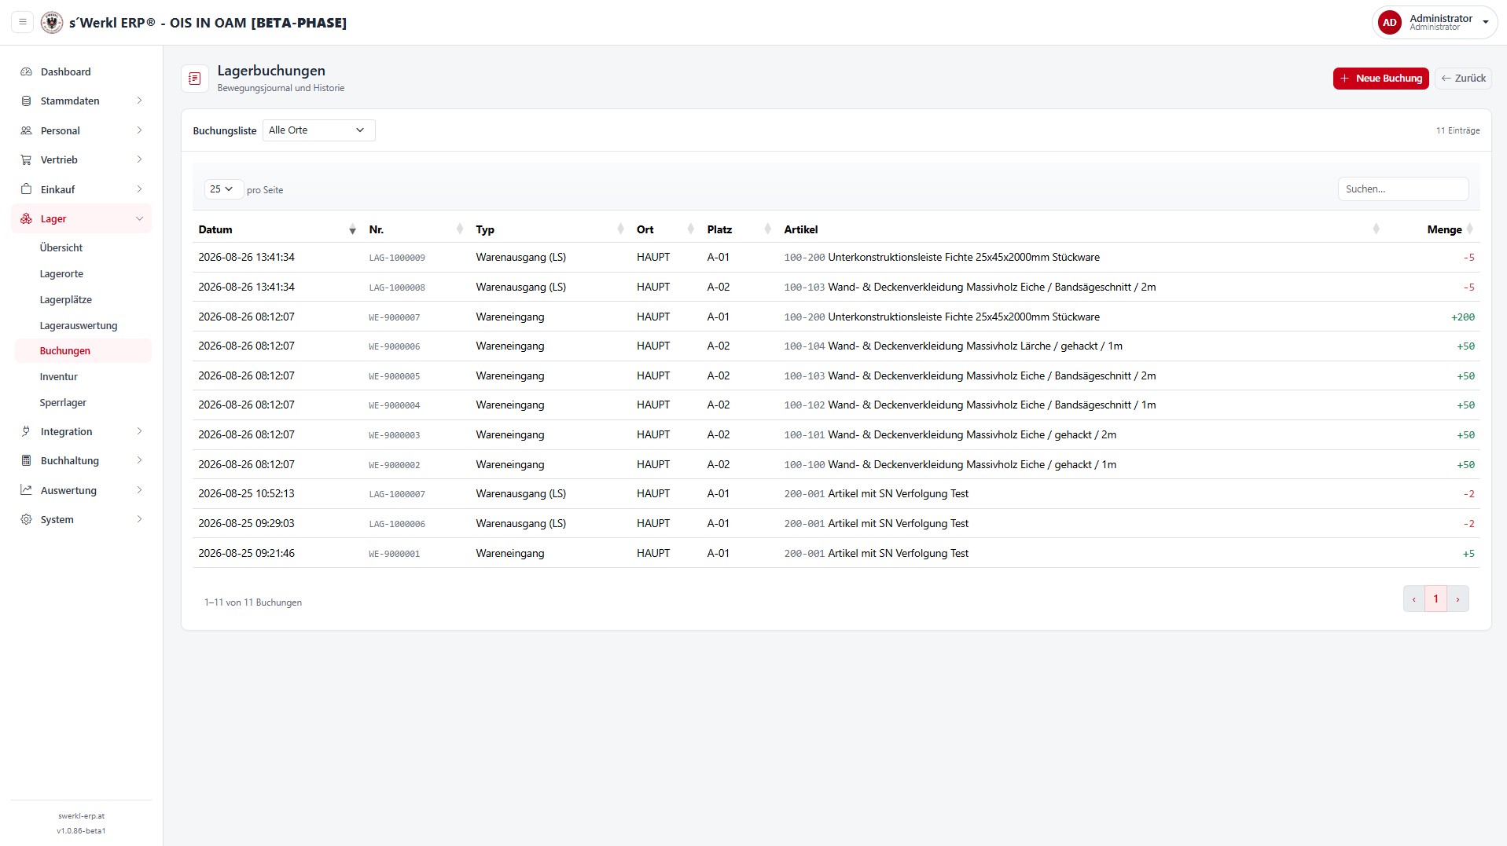Click the AD user avatar
The height and width of the screenshot is (846, 1507).
[1390, 22]
